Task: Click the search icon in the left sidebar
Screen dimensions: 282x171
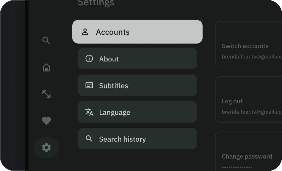Action: point(46,40)
